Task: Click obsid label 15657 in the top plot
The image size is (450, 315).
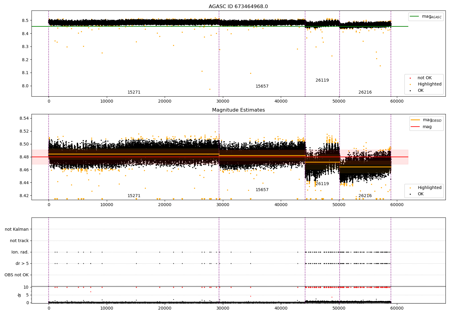Action: 262,86
